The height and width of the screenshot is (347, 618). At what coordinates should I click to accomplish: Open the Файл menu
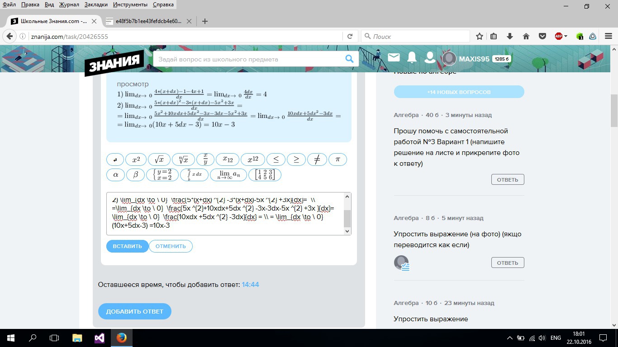coord(10,5)
